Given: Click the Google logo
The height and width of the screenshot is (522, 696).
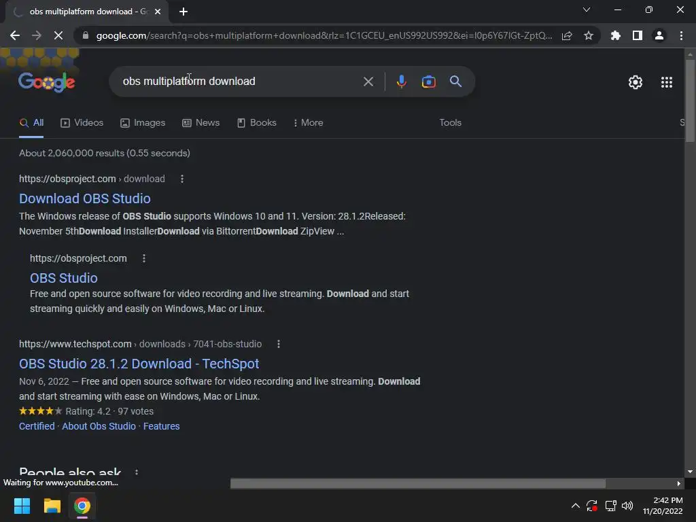Looking at the screenshot, I should pyautogui.click(x=47, y=82).
